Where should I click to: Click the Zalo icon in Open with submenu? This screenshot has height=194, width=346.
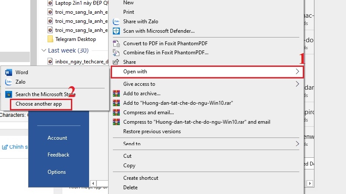(x=9, y=82)
